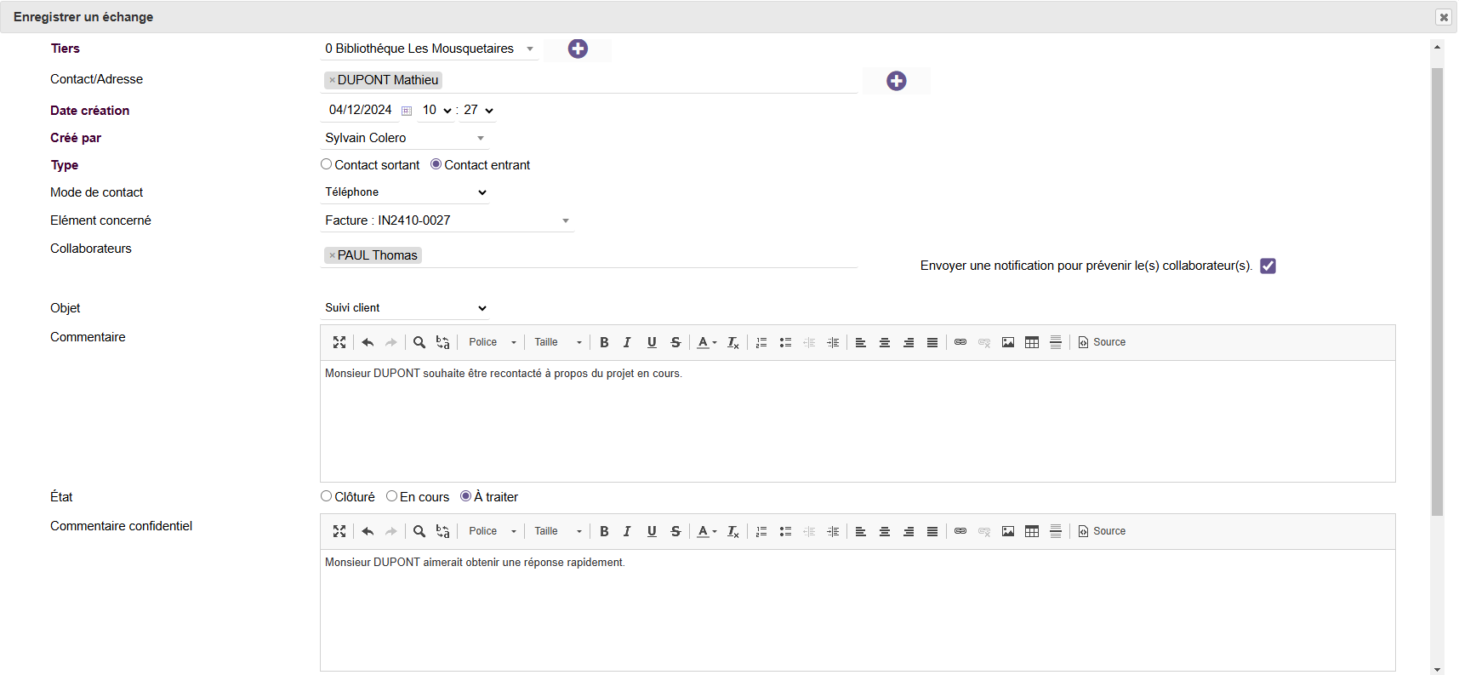1459x675 pixels.
Task: Maximize the Commentaire confidentiel editor
Action: 339,531
